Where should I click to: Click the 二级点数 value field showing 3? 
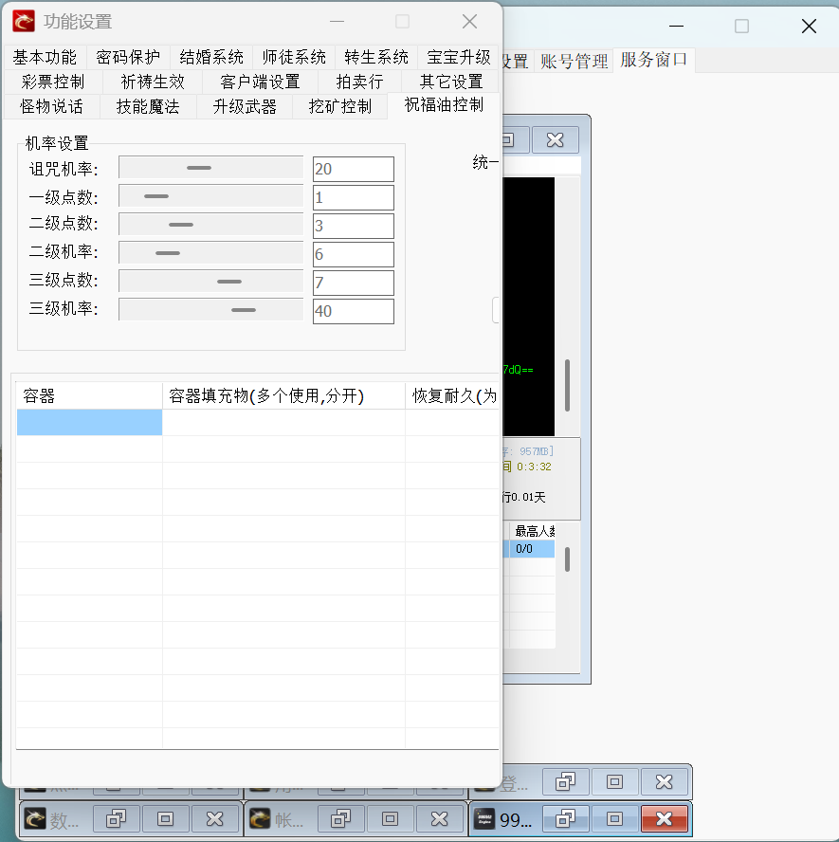354,226
